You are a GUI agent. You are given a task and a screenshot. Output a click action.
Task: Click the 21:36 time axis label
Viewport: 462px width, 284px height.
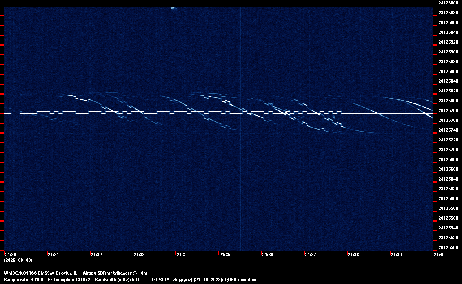268,255
